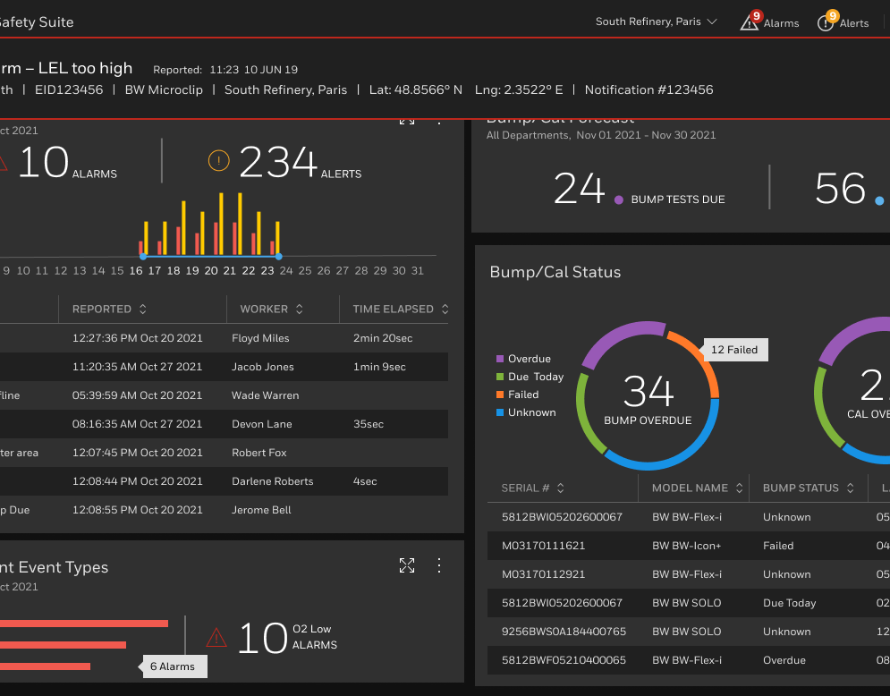
Task: Toggle the Failed legend entry
Action: [517, 395]
